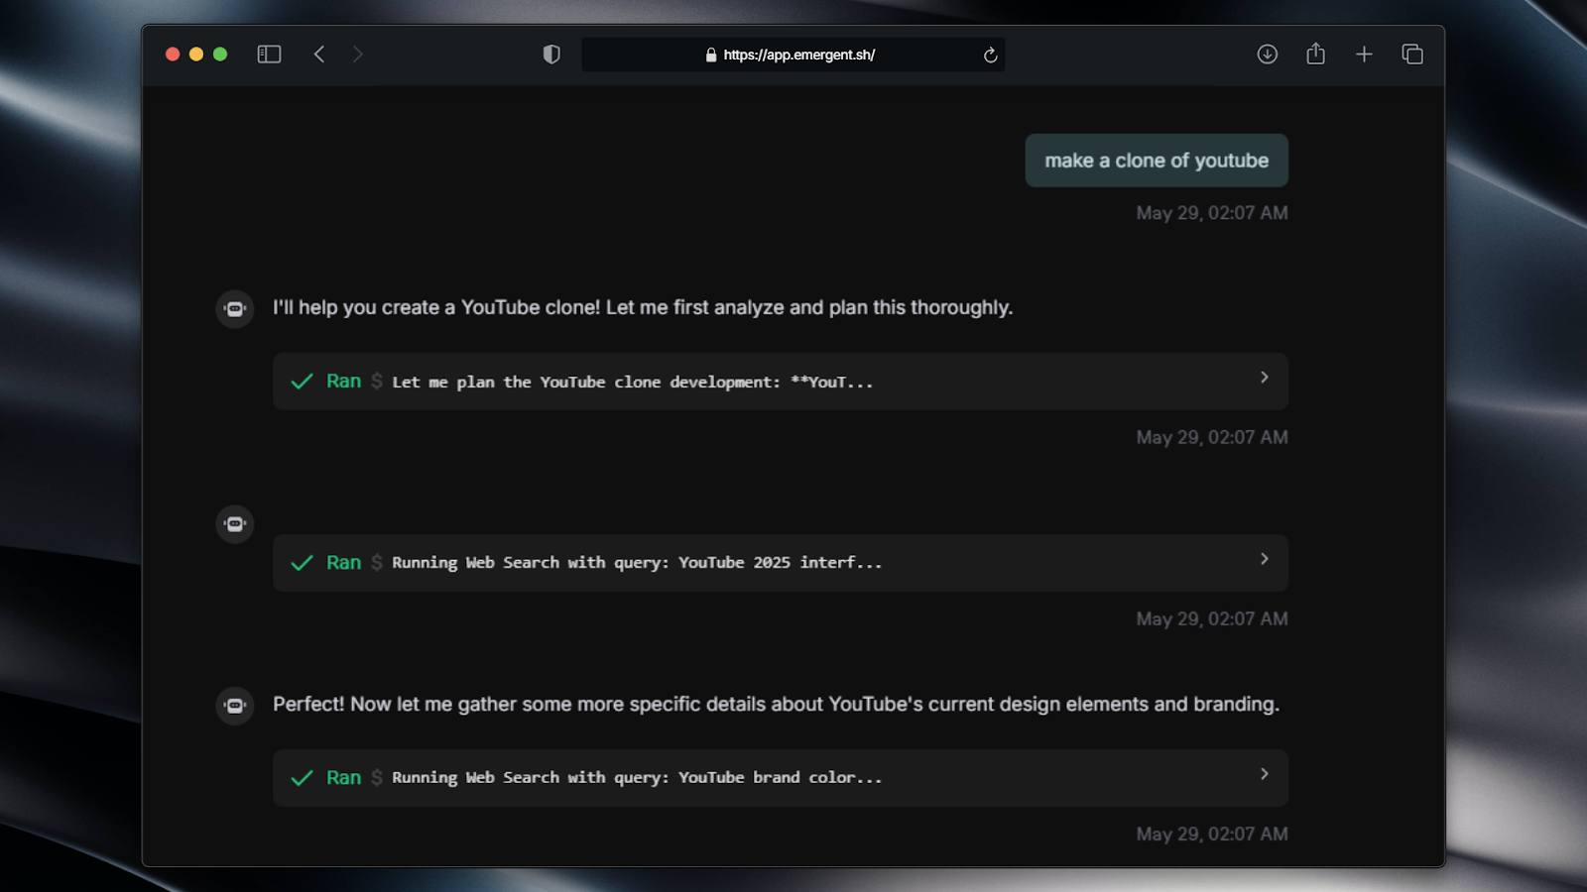Open the share sheet icon
Viewport: 1587px width, 892px height.
point(1315,55)
